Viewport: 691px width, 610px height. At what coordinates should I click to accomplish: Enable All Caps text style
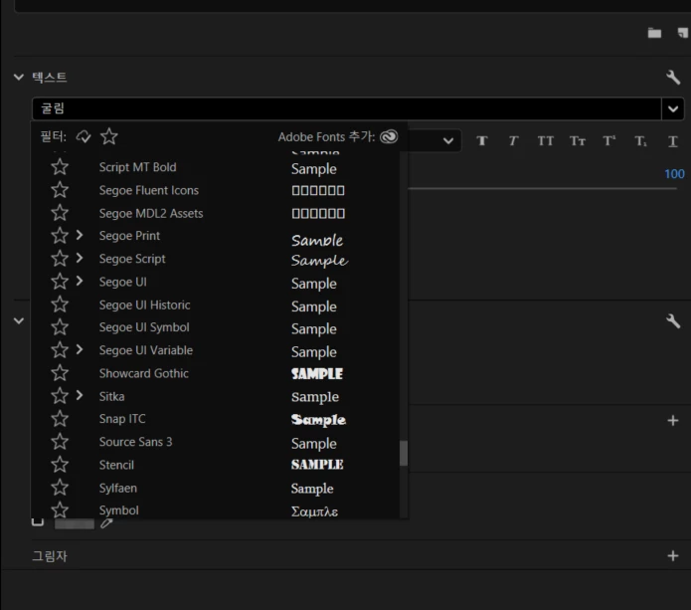pos(545,141)
